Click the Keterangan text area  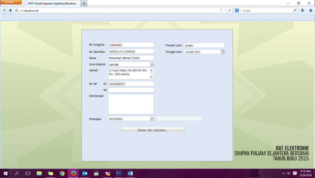[x=131, y=104]
